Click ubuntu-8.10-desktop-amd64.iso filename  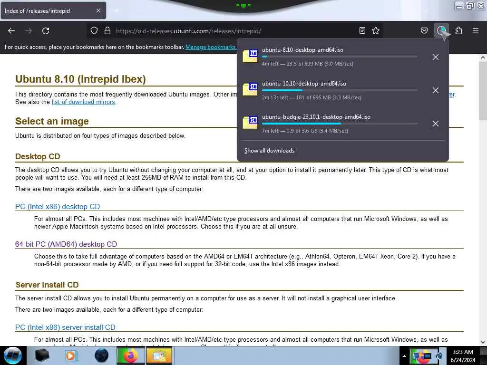pos(303,49)
